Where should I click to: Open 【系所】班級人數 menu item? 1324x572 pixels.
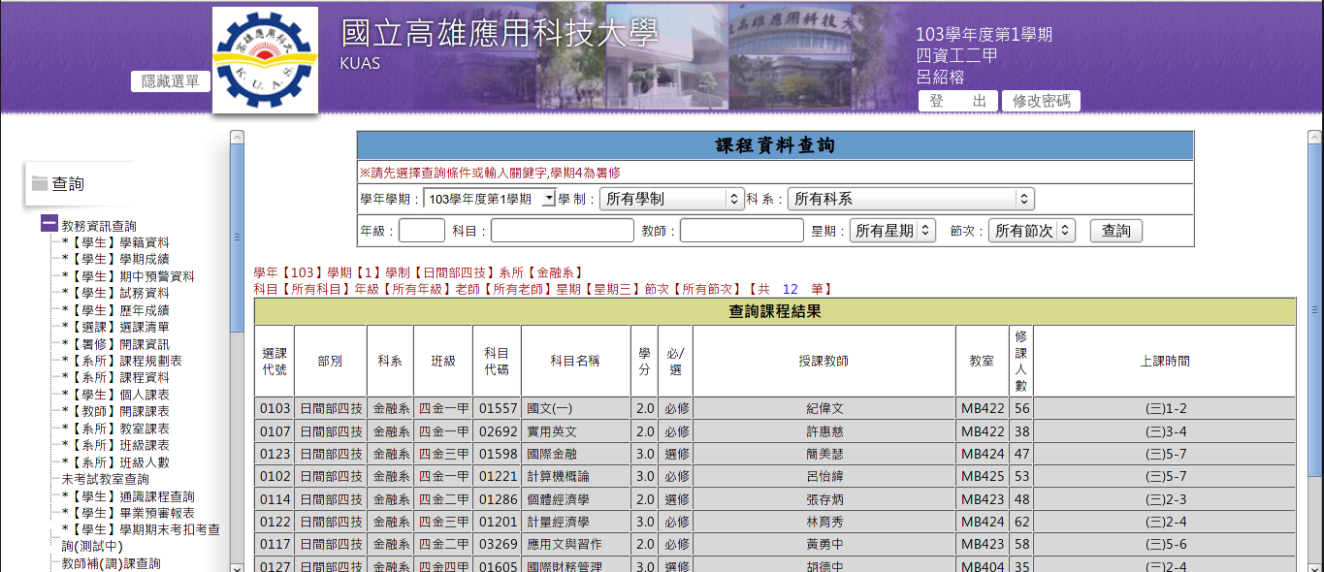pos(115,462)
